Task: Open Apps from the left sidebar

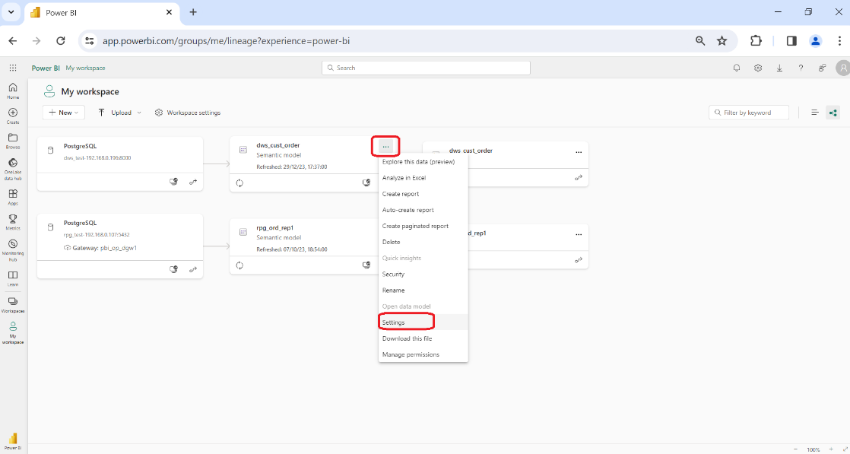Action: tap(13, 197)
